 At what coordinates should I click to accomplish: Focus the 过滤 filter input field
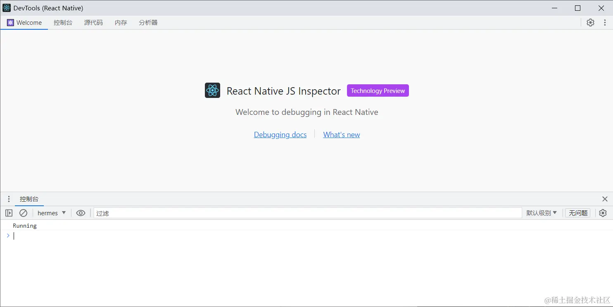pos(308,213)
